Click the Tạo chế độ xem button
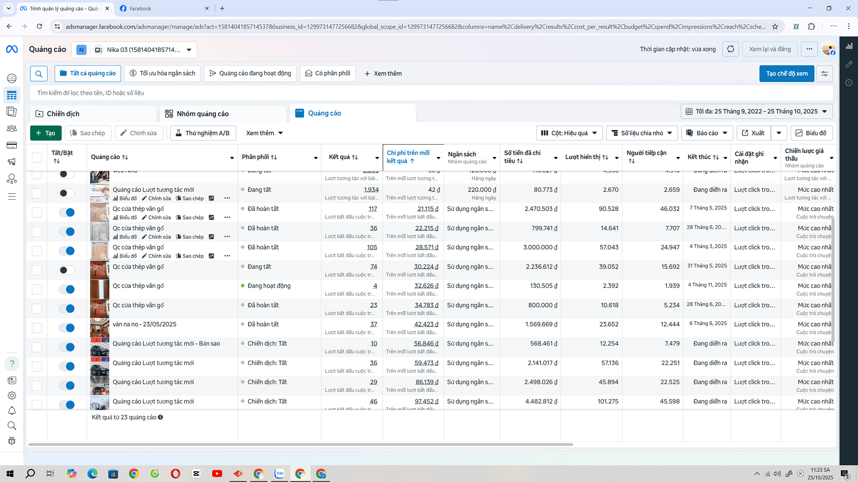This screenshot has width=858, height=482. pos(786,74)
